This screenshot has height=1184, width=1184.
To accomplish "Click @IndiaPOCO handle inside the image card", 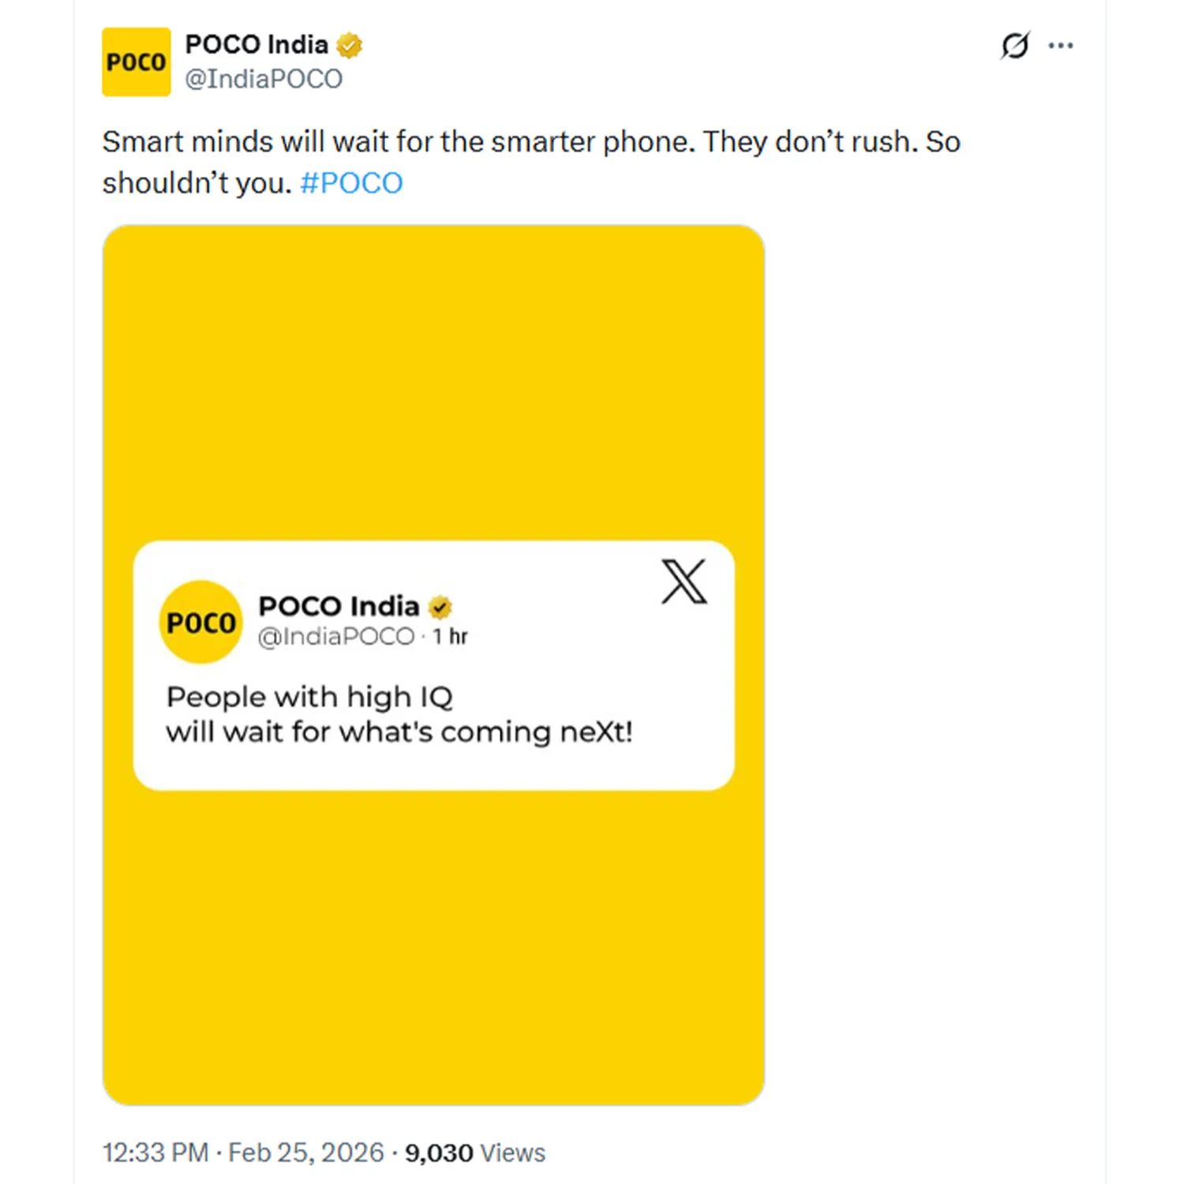I will coord(336,636).
